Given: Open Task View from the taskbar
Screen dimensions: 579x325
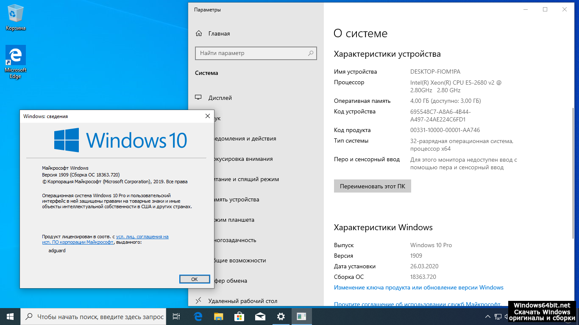Looking at the screenshot, I should pos(177,317).
